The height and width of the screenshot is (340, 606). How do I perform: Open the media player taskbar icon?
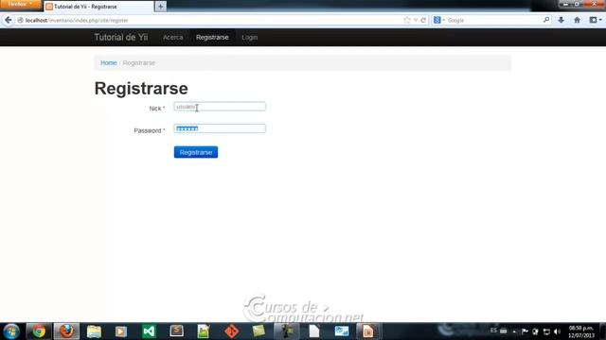click(121, 331)
